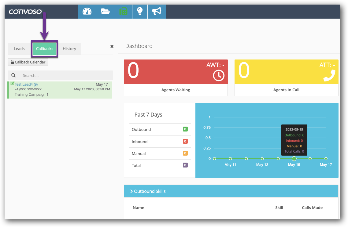This screenshot has height=227, width=348.
Task: Click the May 17 2023, 08:50 PM timestamp
Action: click(92, 89)
